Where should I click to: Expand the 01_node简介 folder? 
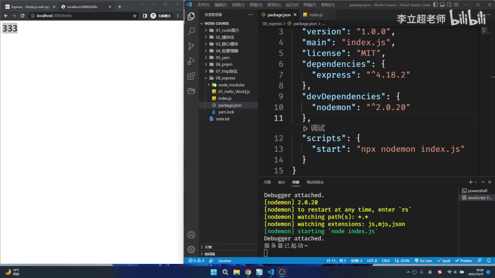tap(227, 30)
